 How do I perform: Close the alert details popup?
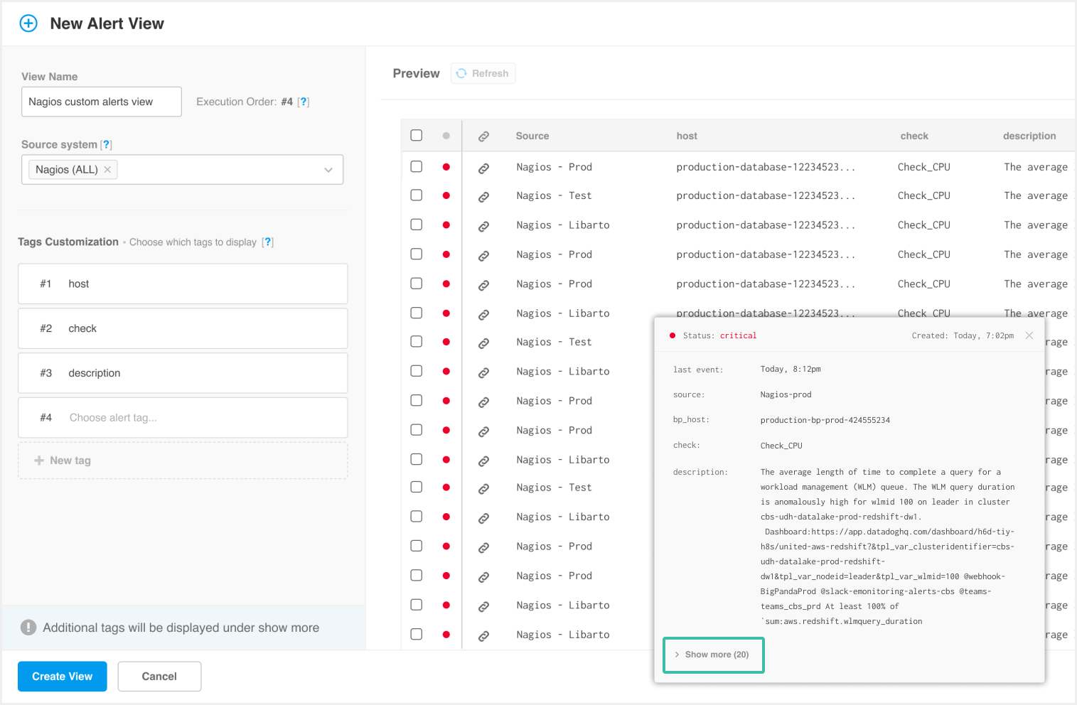[1029, 335]
